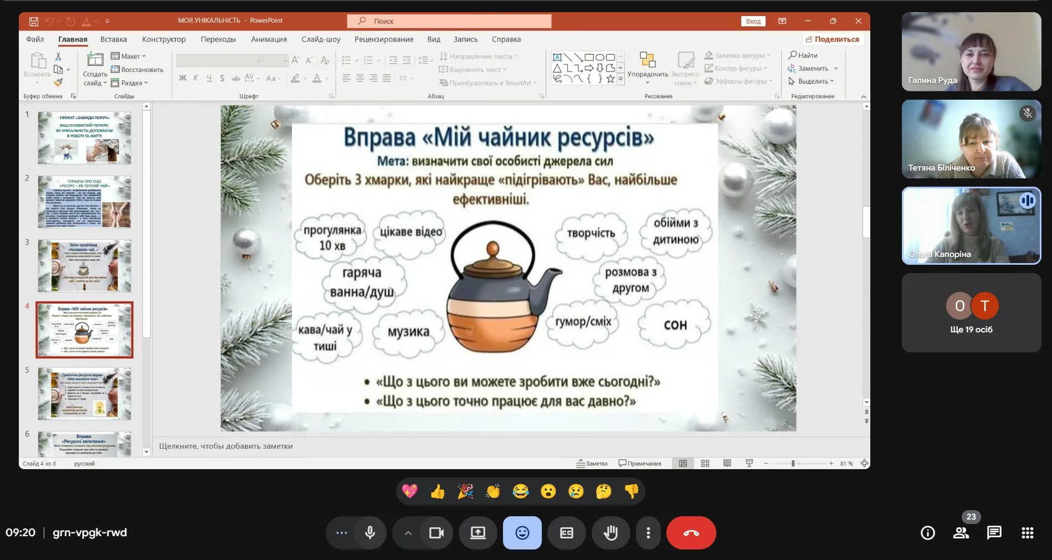Open the activities grid icon
Image resolution: width=1052 pixels, height=560 pixels.
(1027, 533)
